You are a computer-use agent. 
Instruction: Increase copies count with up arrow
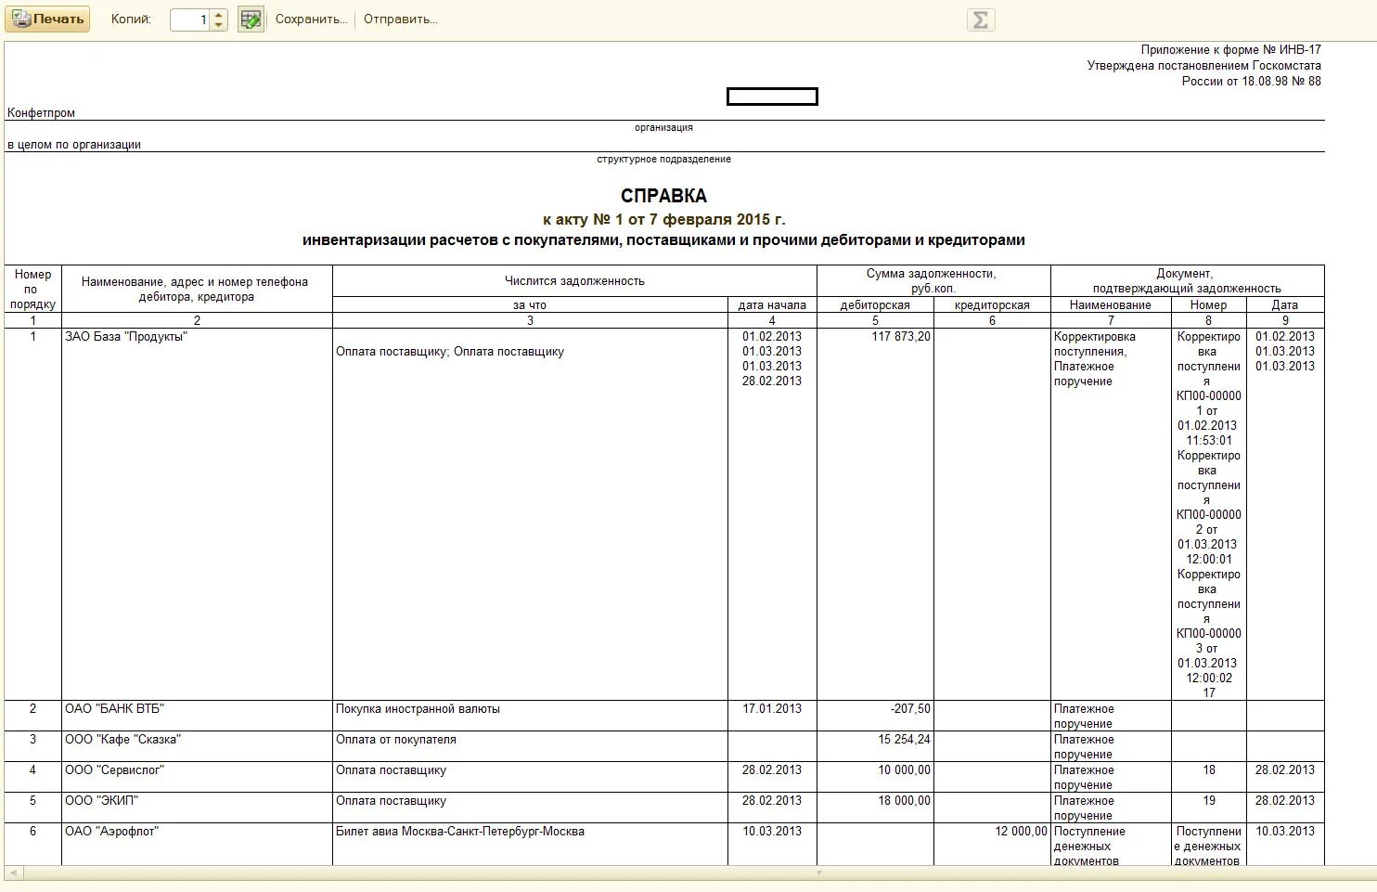click(x=219, y=15)
